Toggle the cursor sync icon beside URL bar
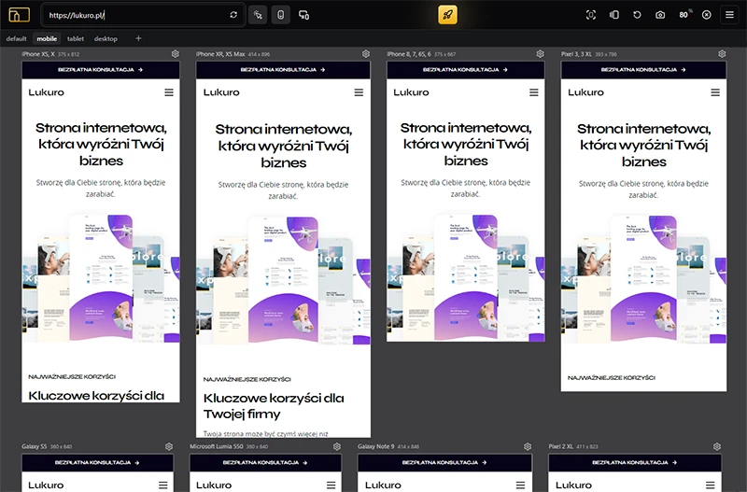Viewport: 747px width, 492px height. [x=257, y=15]
